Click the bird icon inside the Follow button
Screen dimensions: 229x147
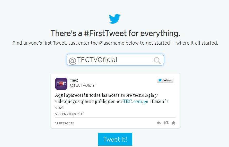point(160,80)
